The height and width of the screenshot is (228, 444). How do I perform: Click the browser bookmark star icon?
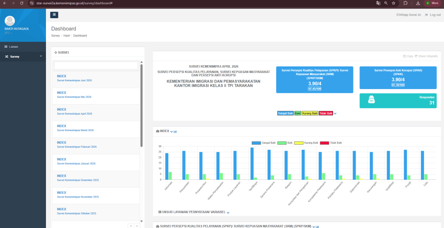click(394, 3)
